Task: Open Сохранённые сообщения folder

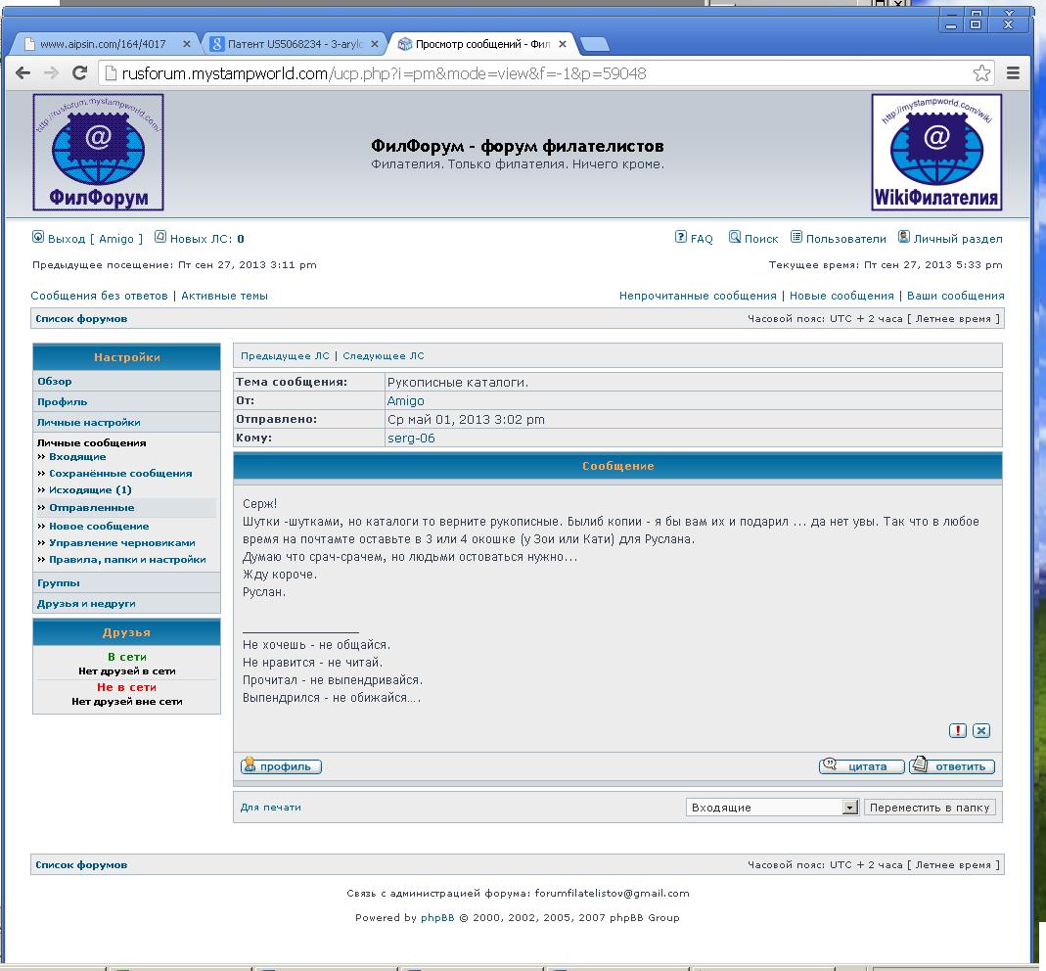Action: point(120,473)
